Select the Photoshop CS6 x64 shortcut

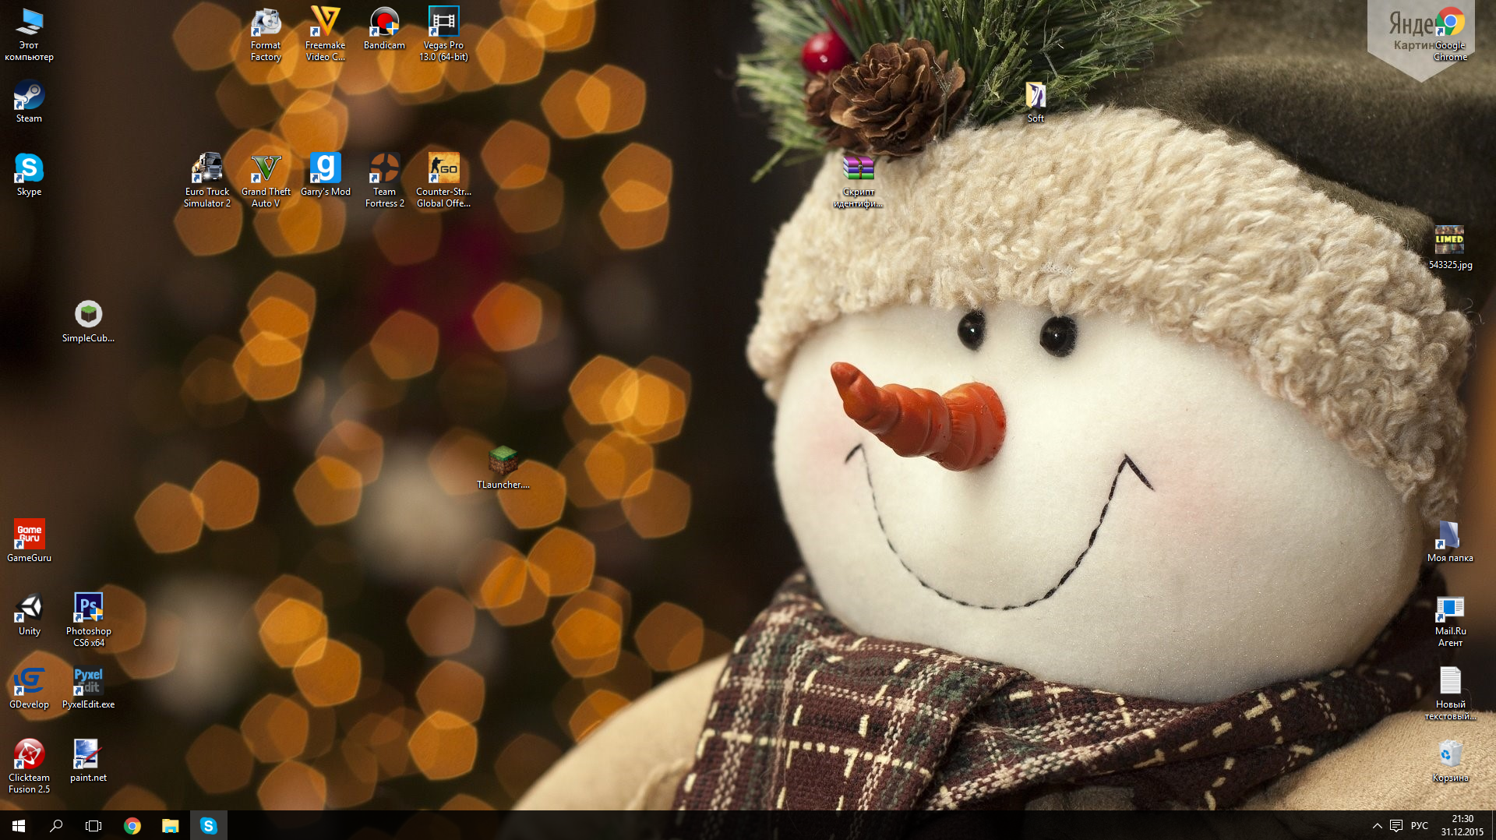click(x=88, y=620)
